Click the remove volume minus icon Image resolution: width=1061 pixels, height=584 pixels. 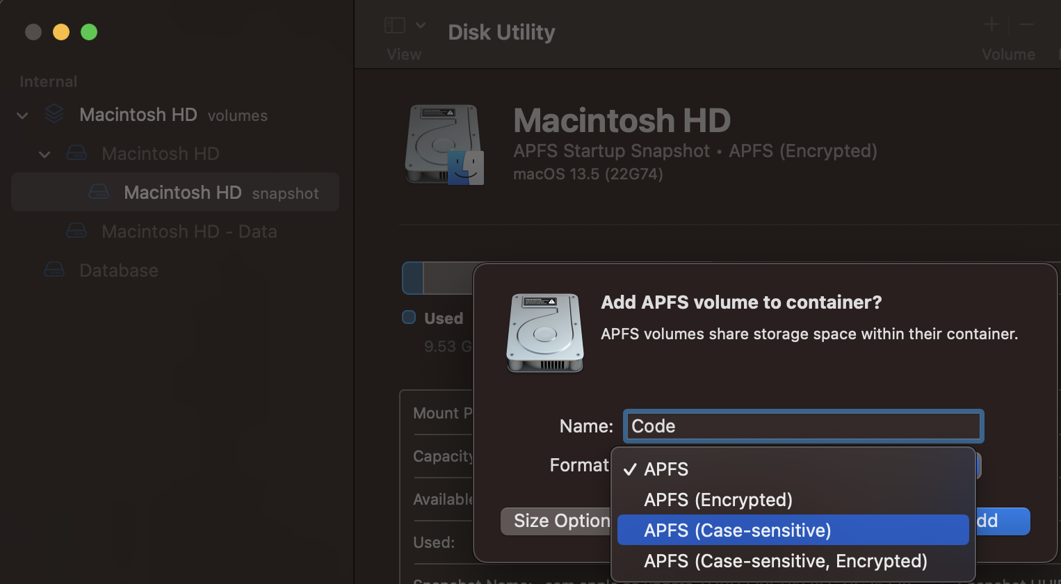coord(1026,25)
